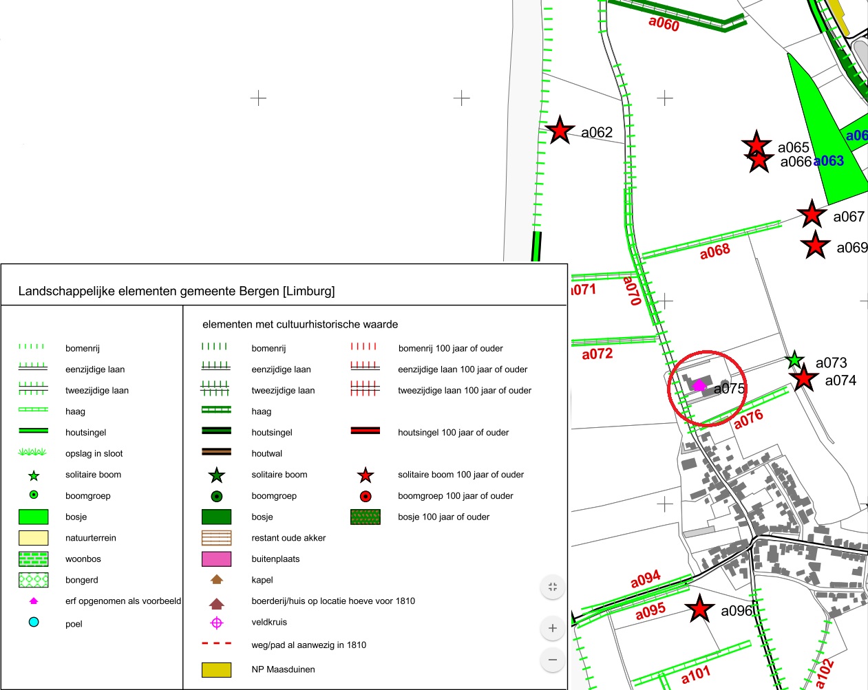Click the bongerd legend swatch

click(34, 580)
